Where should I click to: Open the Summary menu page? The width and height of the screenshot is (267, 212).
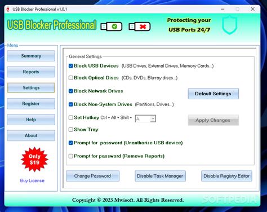pyautogui.click(x=31, y=56)
